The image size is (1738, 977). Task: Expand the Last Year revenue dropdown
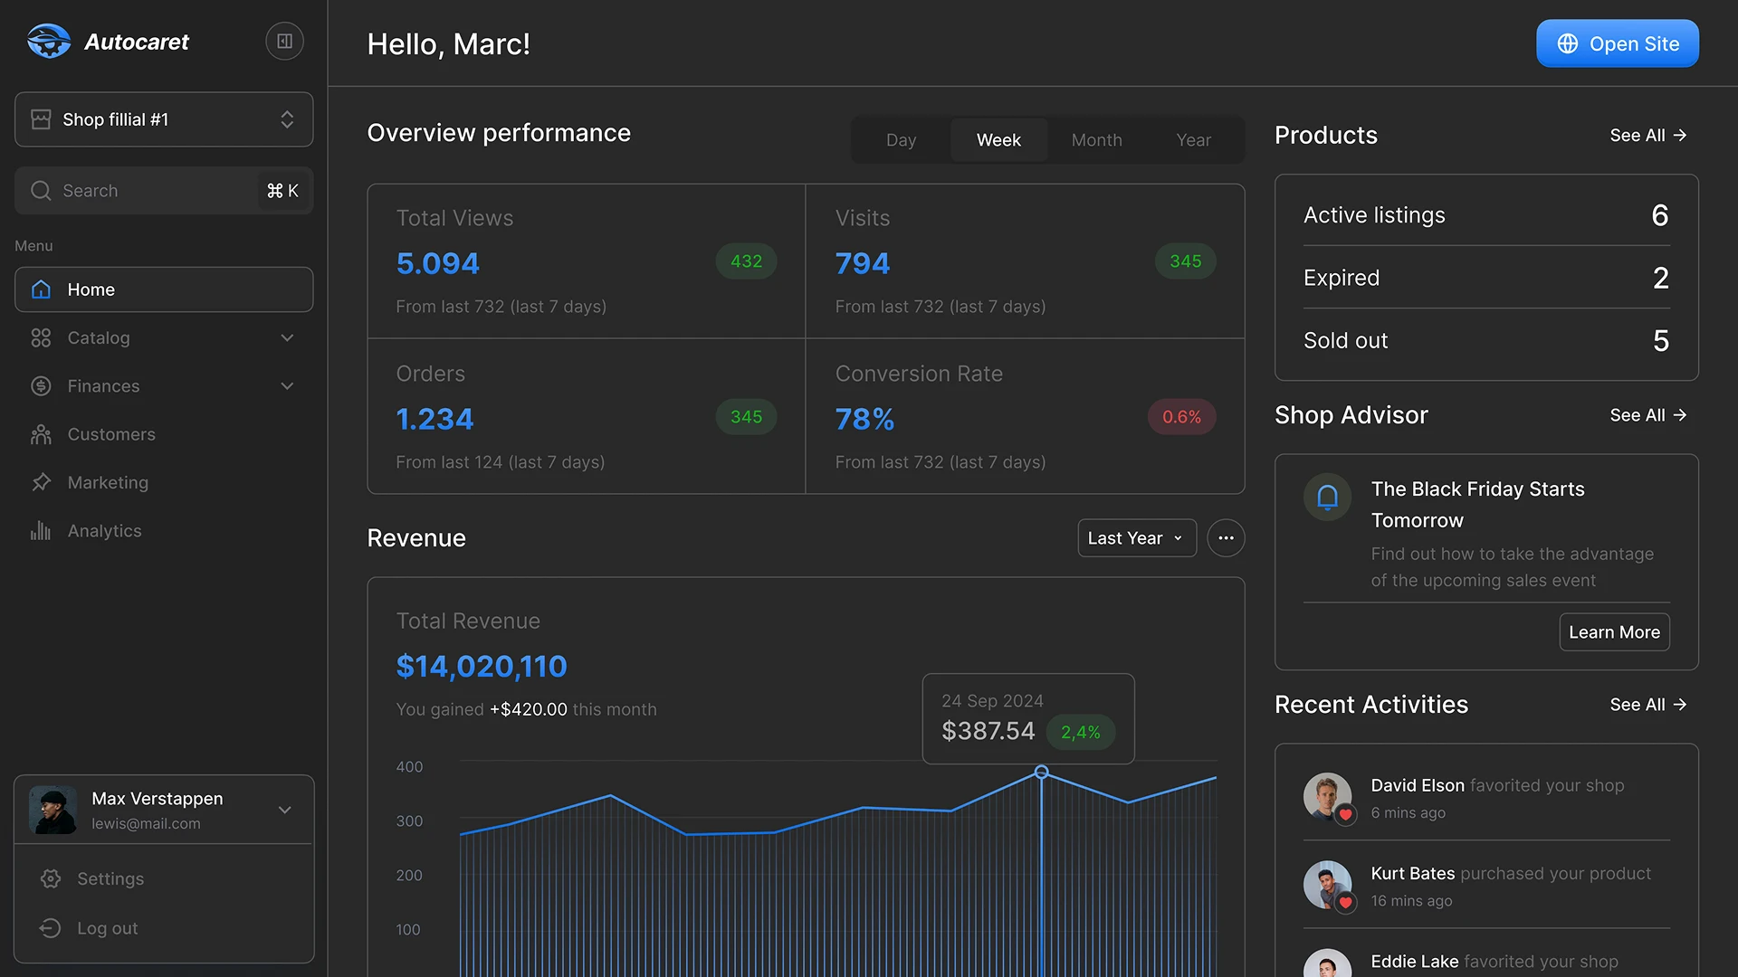pyautogui.click(x=1136, y=537)
